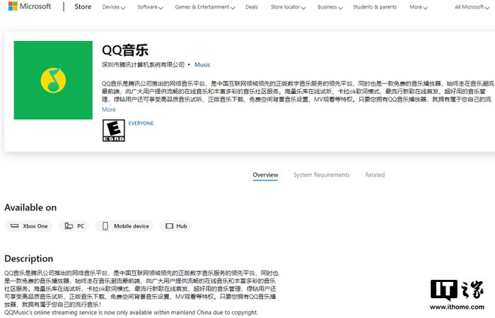This screenshot has width=495, height=318.
Task: Expand the Devices menu
Action: point(114,7)
